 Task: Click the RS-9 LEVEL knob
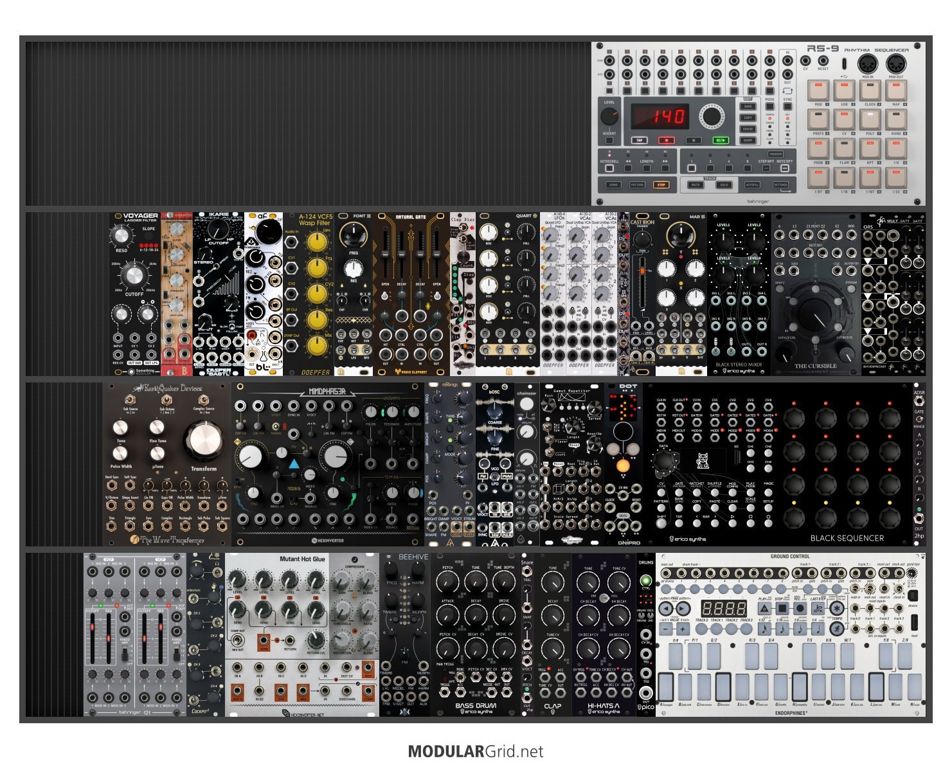tap(609, 116)
